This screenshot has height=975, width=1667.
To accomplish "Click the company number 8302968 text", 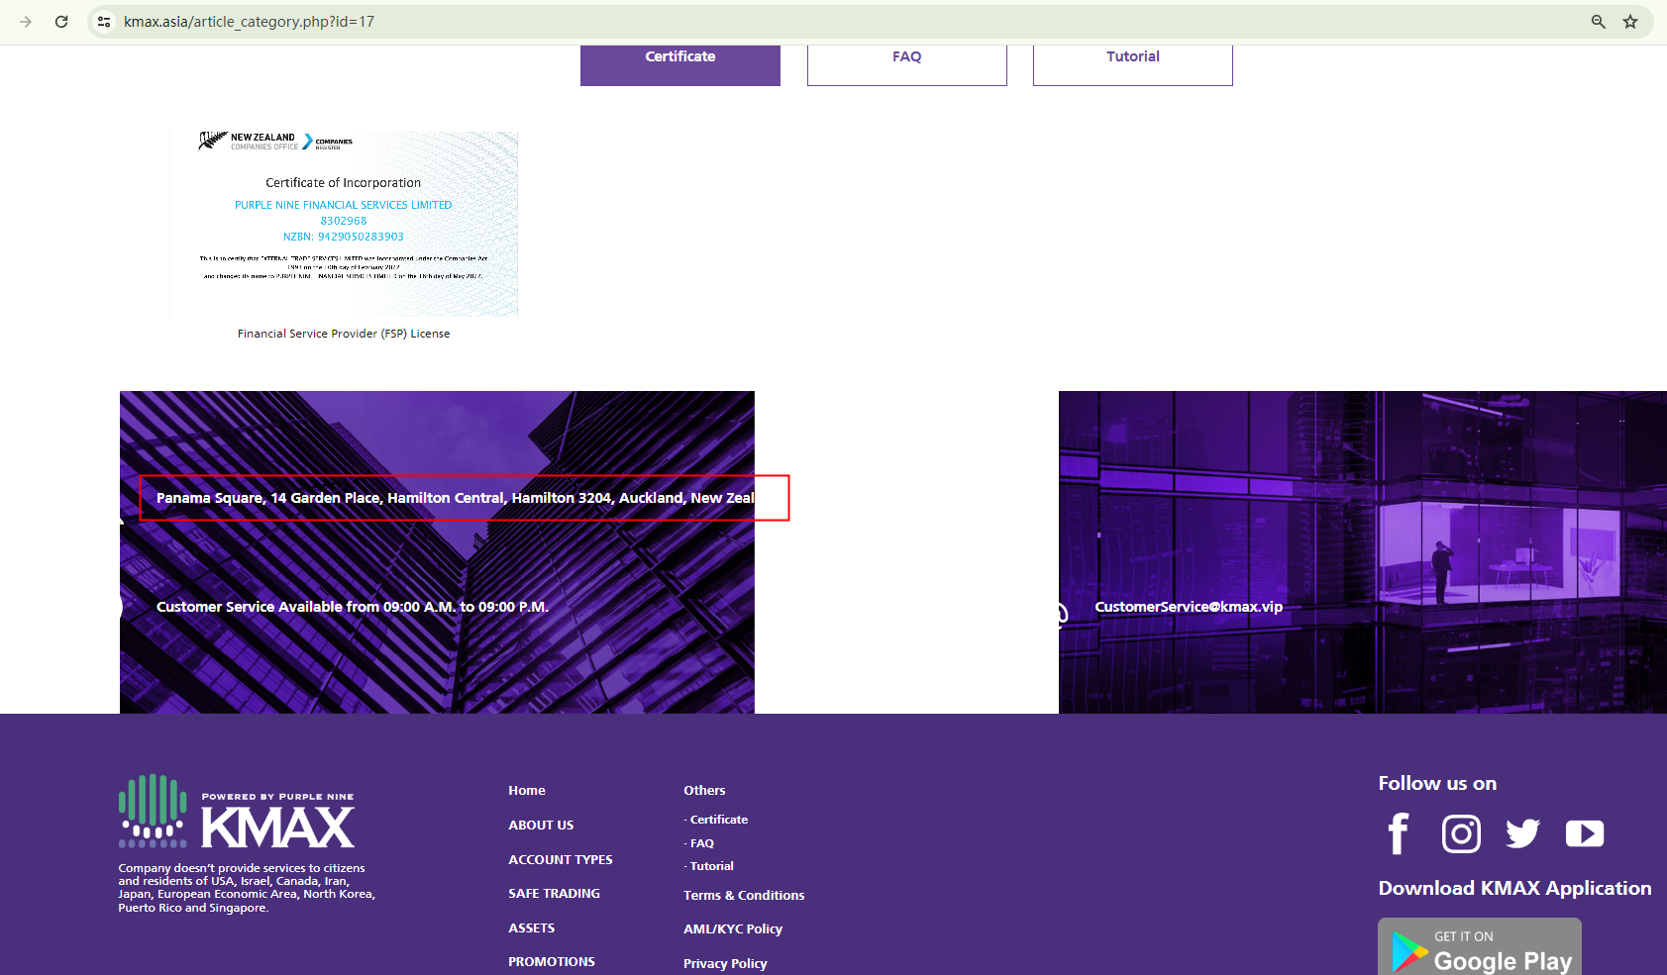I will click(x=344, y=221).
